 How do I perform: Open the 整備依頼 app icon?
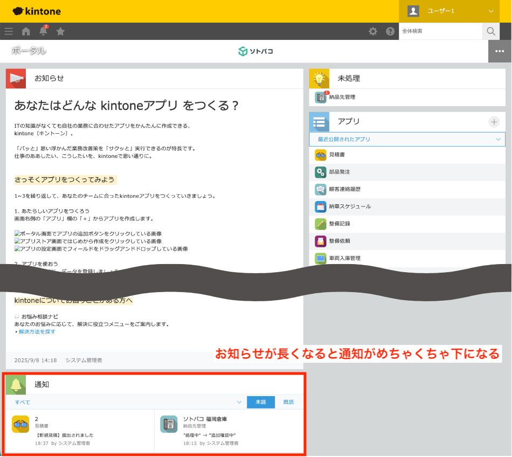(321, 241)
